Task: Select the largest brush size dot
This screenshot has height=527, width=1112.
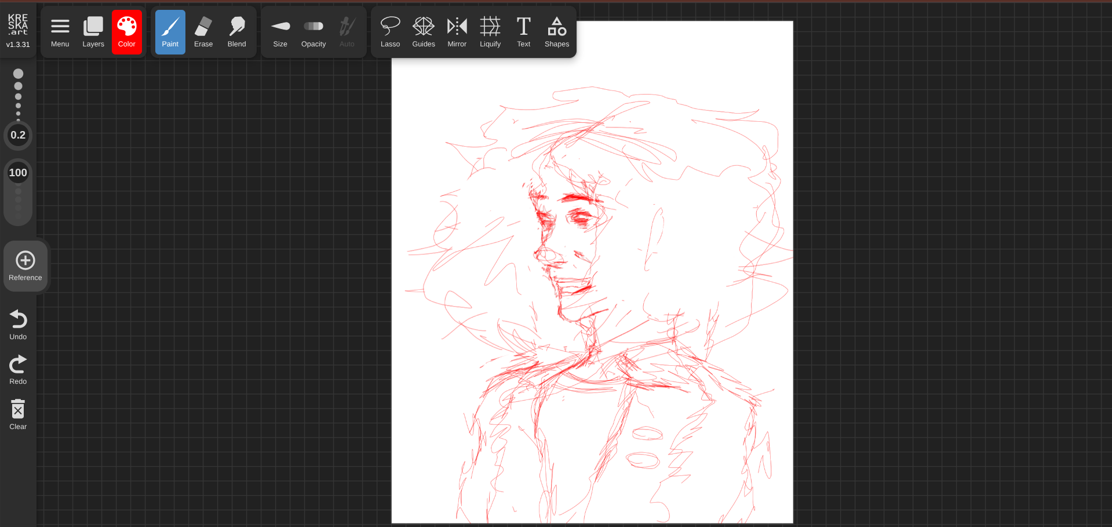Action: (19, 74)
